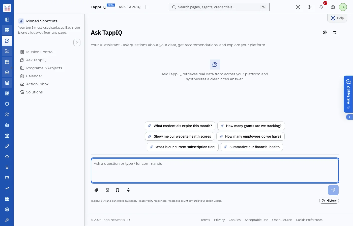Click TappHQ brand name in header
This screenshot has height=226, width=353.
(x=98, y=7)
